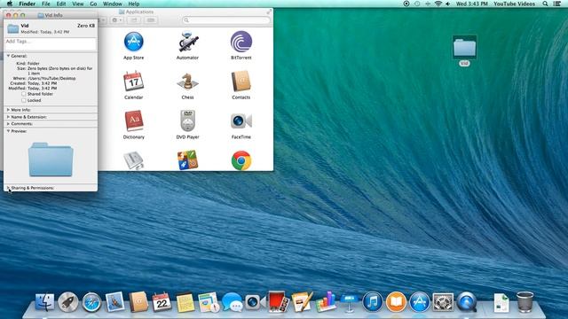Open Spotlight search in the menu bar
The height and width of the screenshot is (319, 568).
(545, 4)
